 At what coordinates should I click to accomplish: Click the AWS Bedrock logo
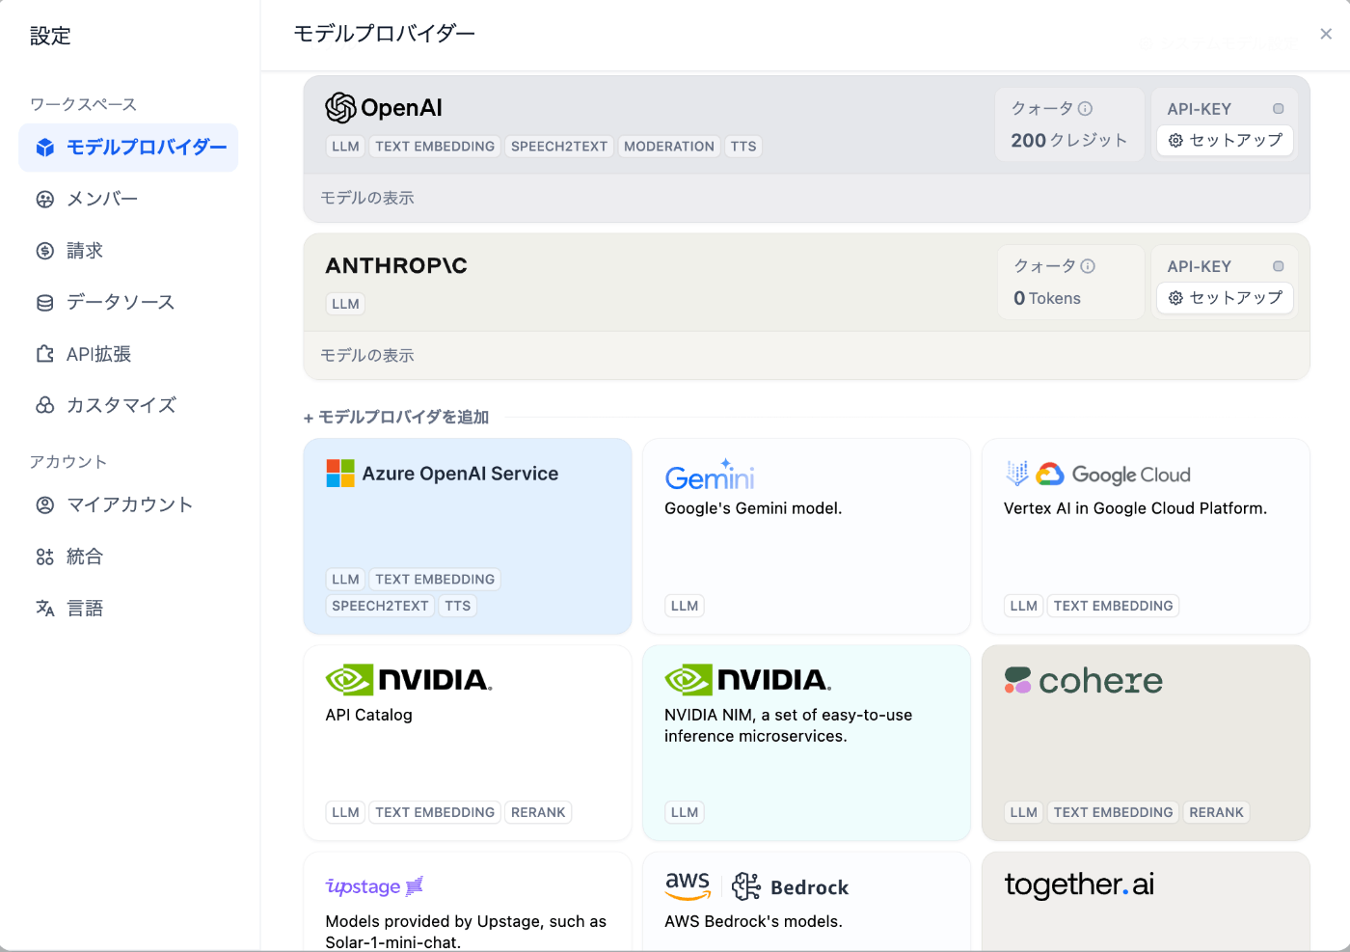pos(757,885)
